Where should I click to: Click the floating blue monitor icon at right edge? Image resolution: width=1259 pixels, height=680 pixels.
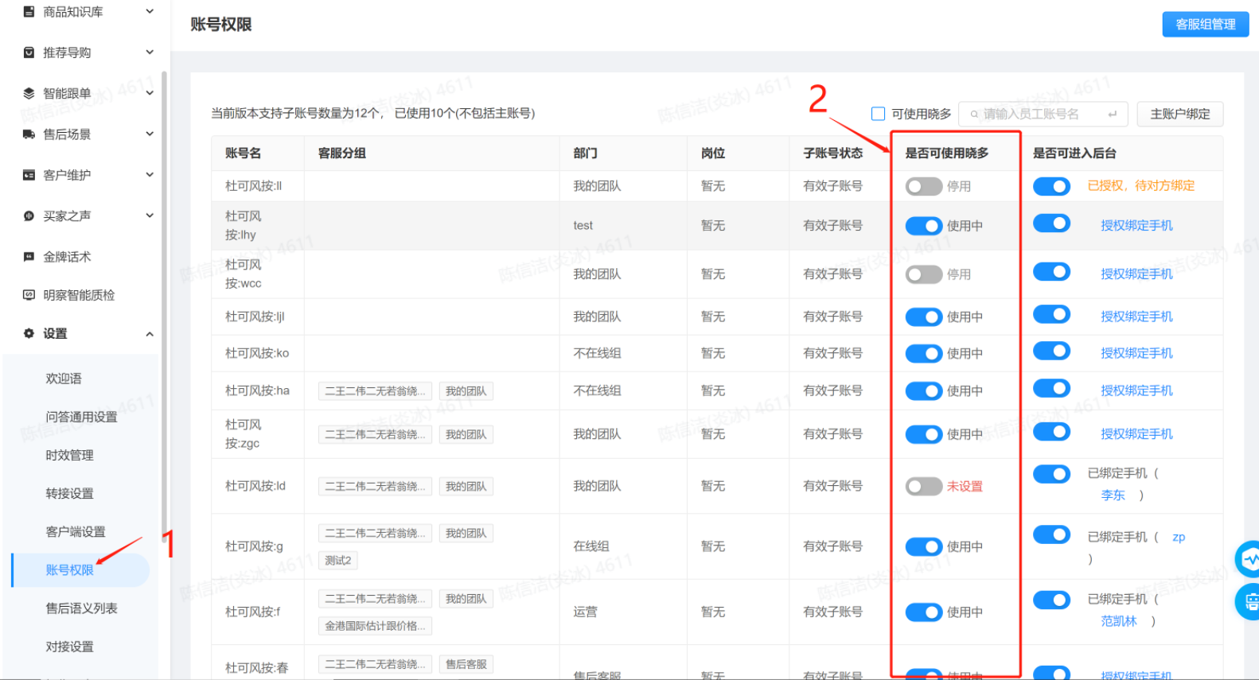pos(1249,559)
